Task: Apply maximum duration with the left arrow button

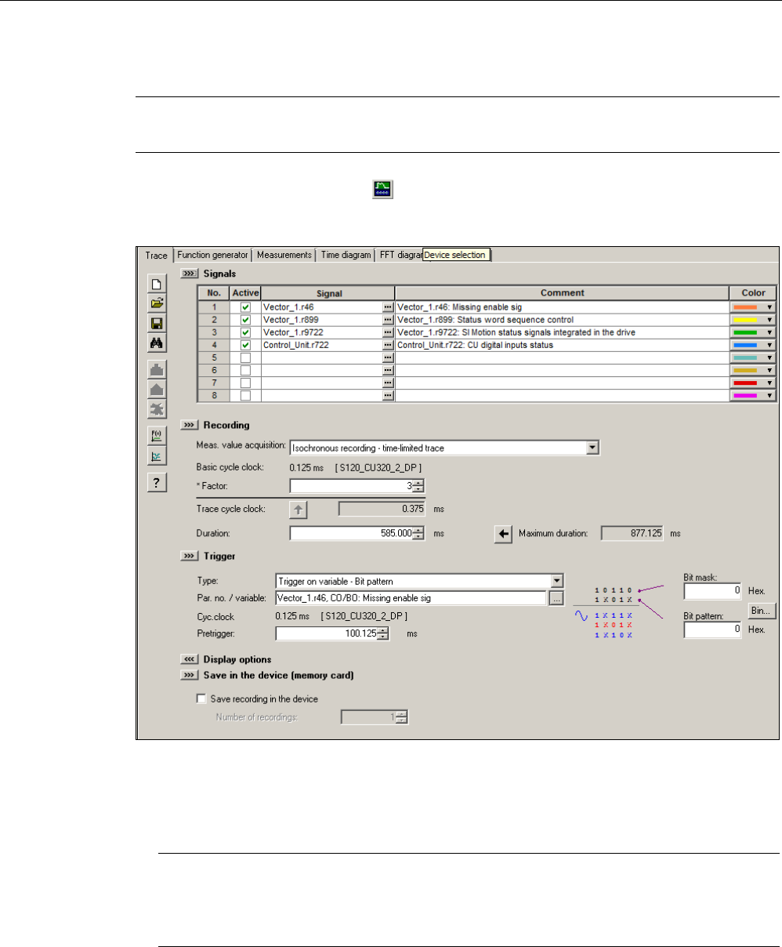Action: click(503, 534)
